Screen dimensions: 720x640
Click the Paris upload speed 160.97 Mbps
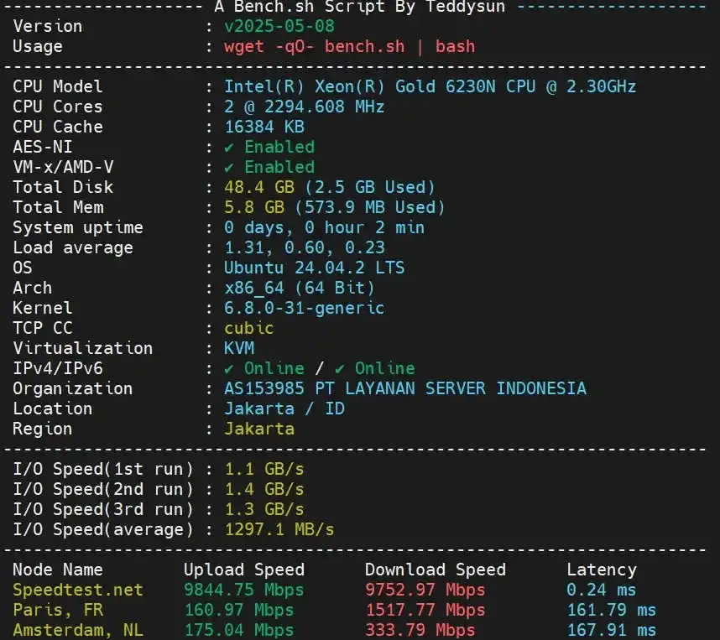[239, 610]
